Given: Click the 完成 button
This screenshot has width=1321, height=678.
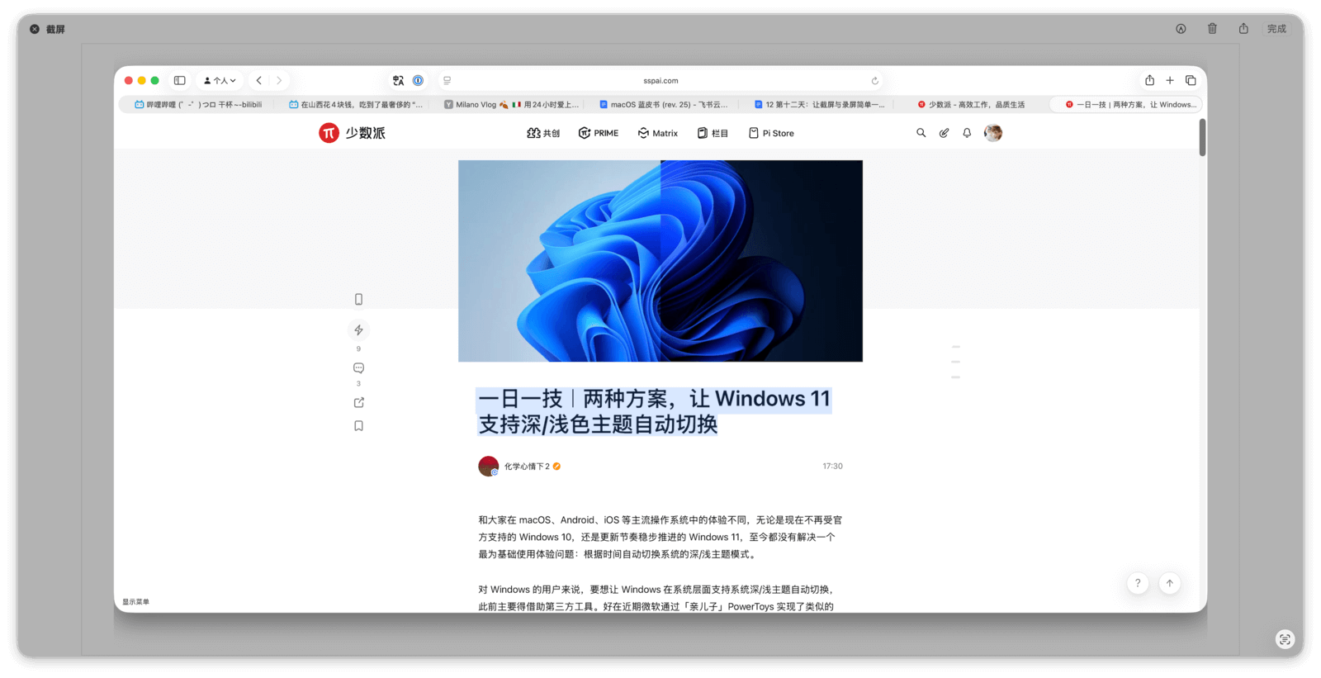Looking at the screenshot, I should pyautogui.click(x=1276, y=29).
